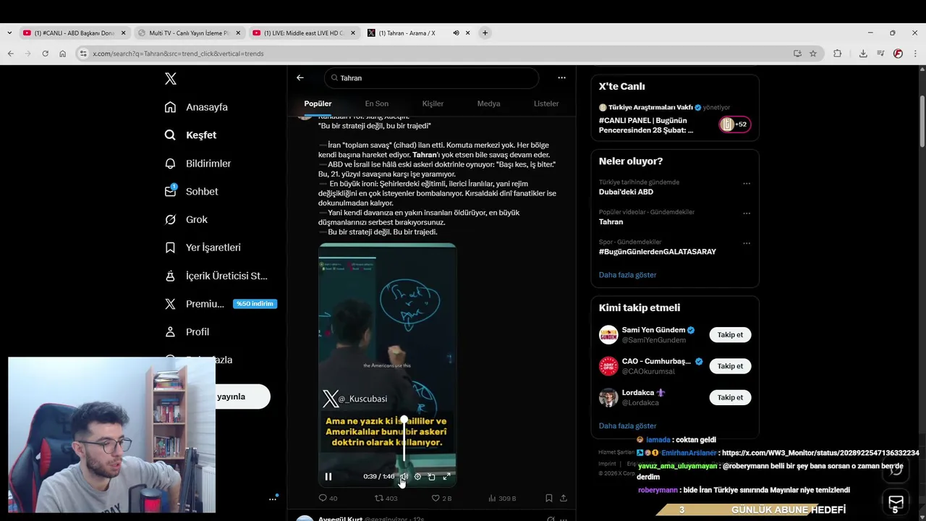Viewport: 926px width, 521px height.
Task: Open video settings gear
Action: 417,476
